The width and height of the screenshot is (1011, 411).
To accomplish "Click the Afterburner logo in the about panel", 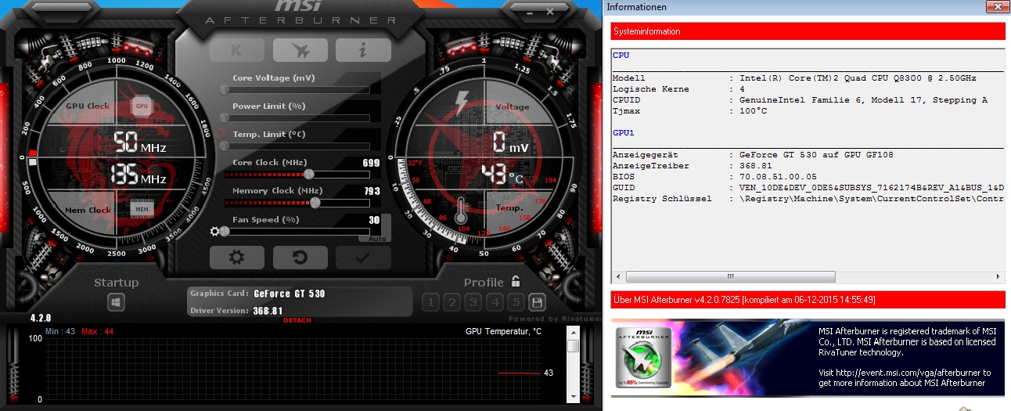I will click(642, 358).
